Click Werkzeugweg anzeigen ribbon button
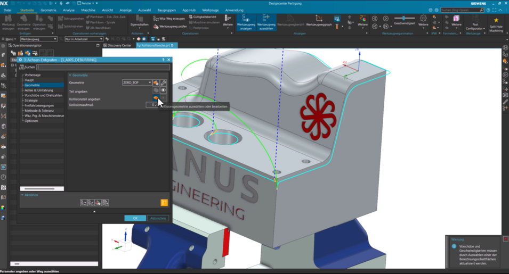 click(246, 22)
